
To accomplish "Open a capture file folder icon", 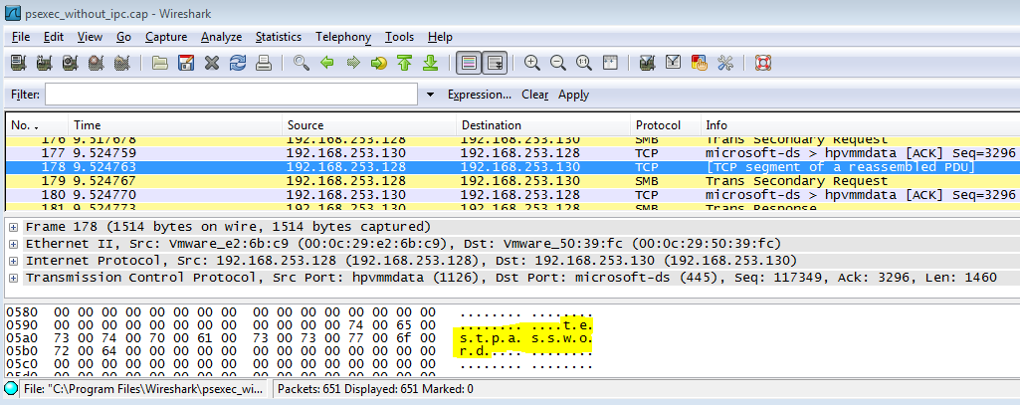I will [x=160, y=63].
